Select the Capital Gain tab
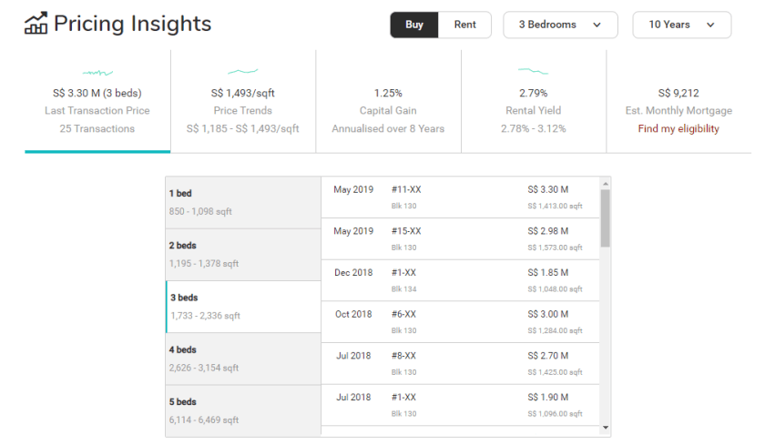This screenshot has height=445, width=765. pyautogui.click(x=388, y=110)
